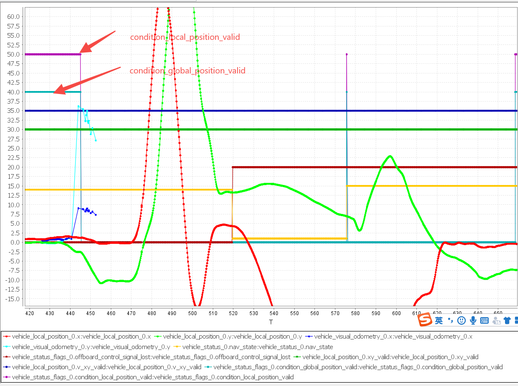Click the cyan marker for vehicle_visual_odometry_0.y legend
The width and height of the screenshot is (518, 386).
tap(8, 347)
